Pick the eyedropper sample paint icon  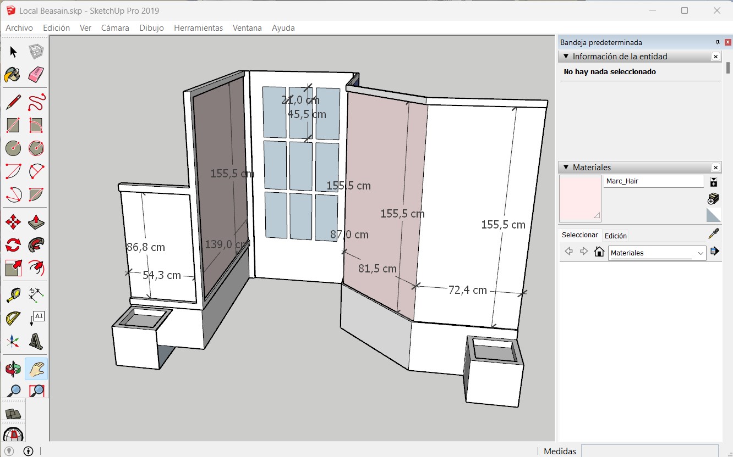click(x=714, y=234)
